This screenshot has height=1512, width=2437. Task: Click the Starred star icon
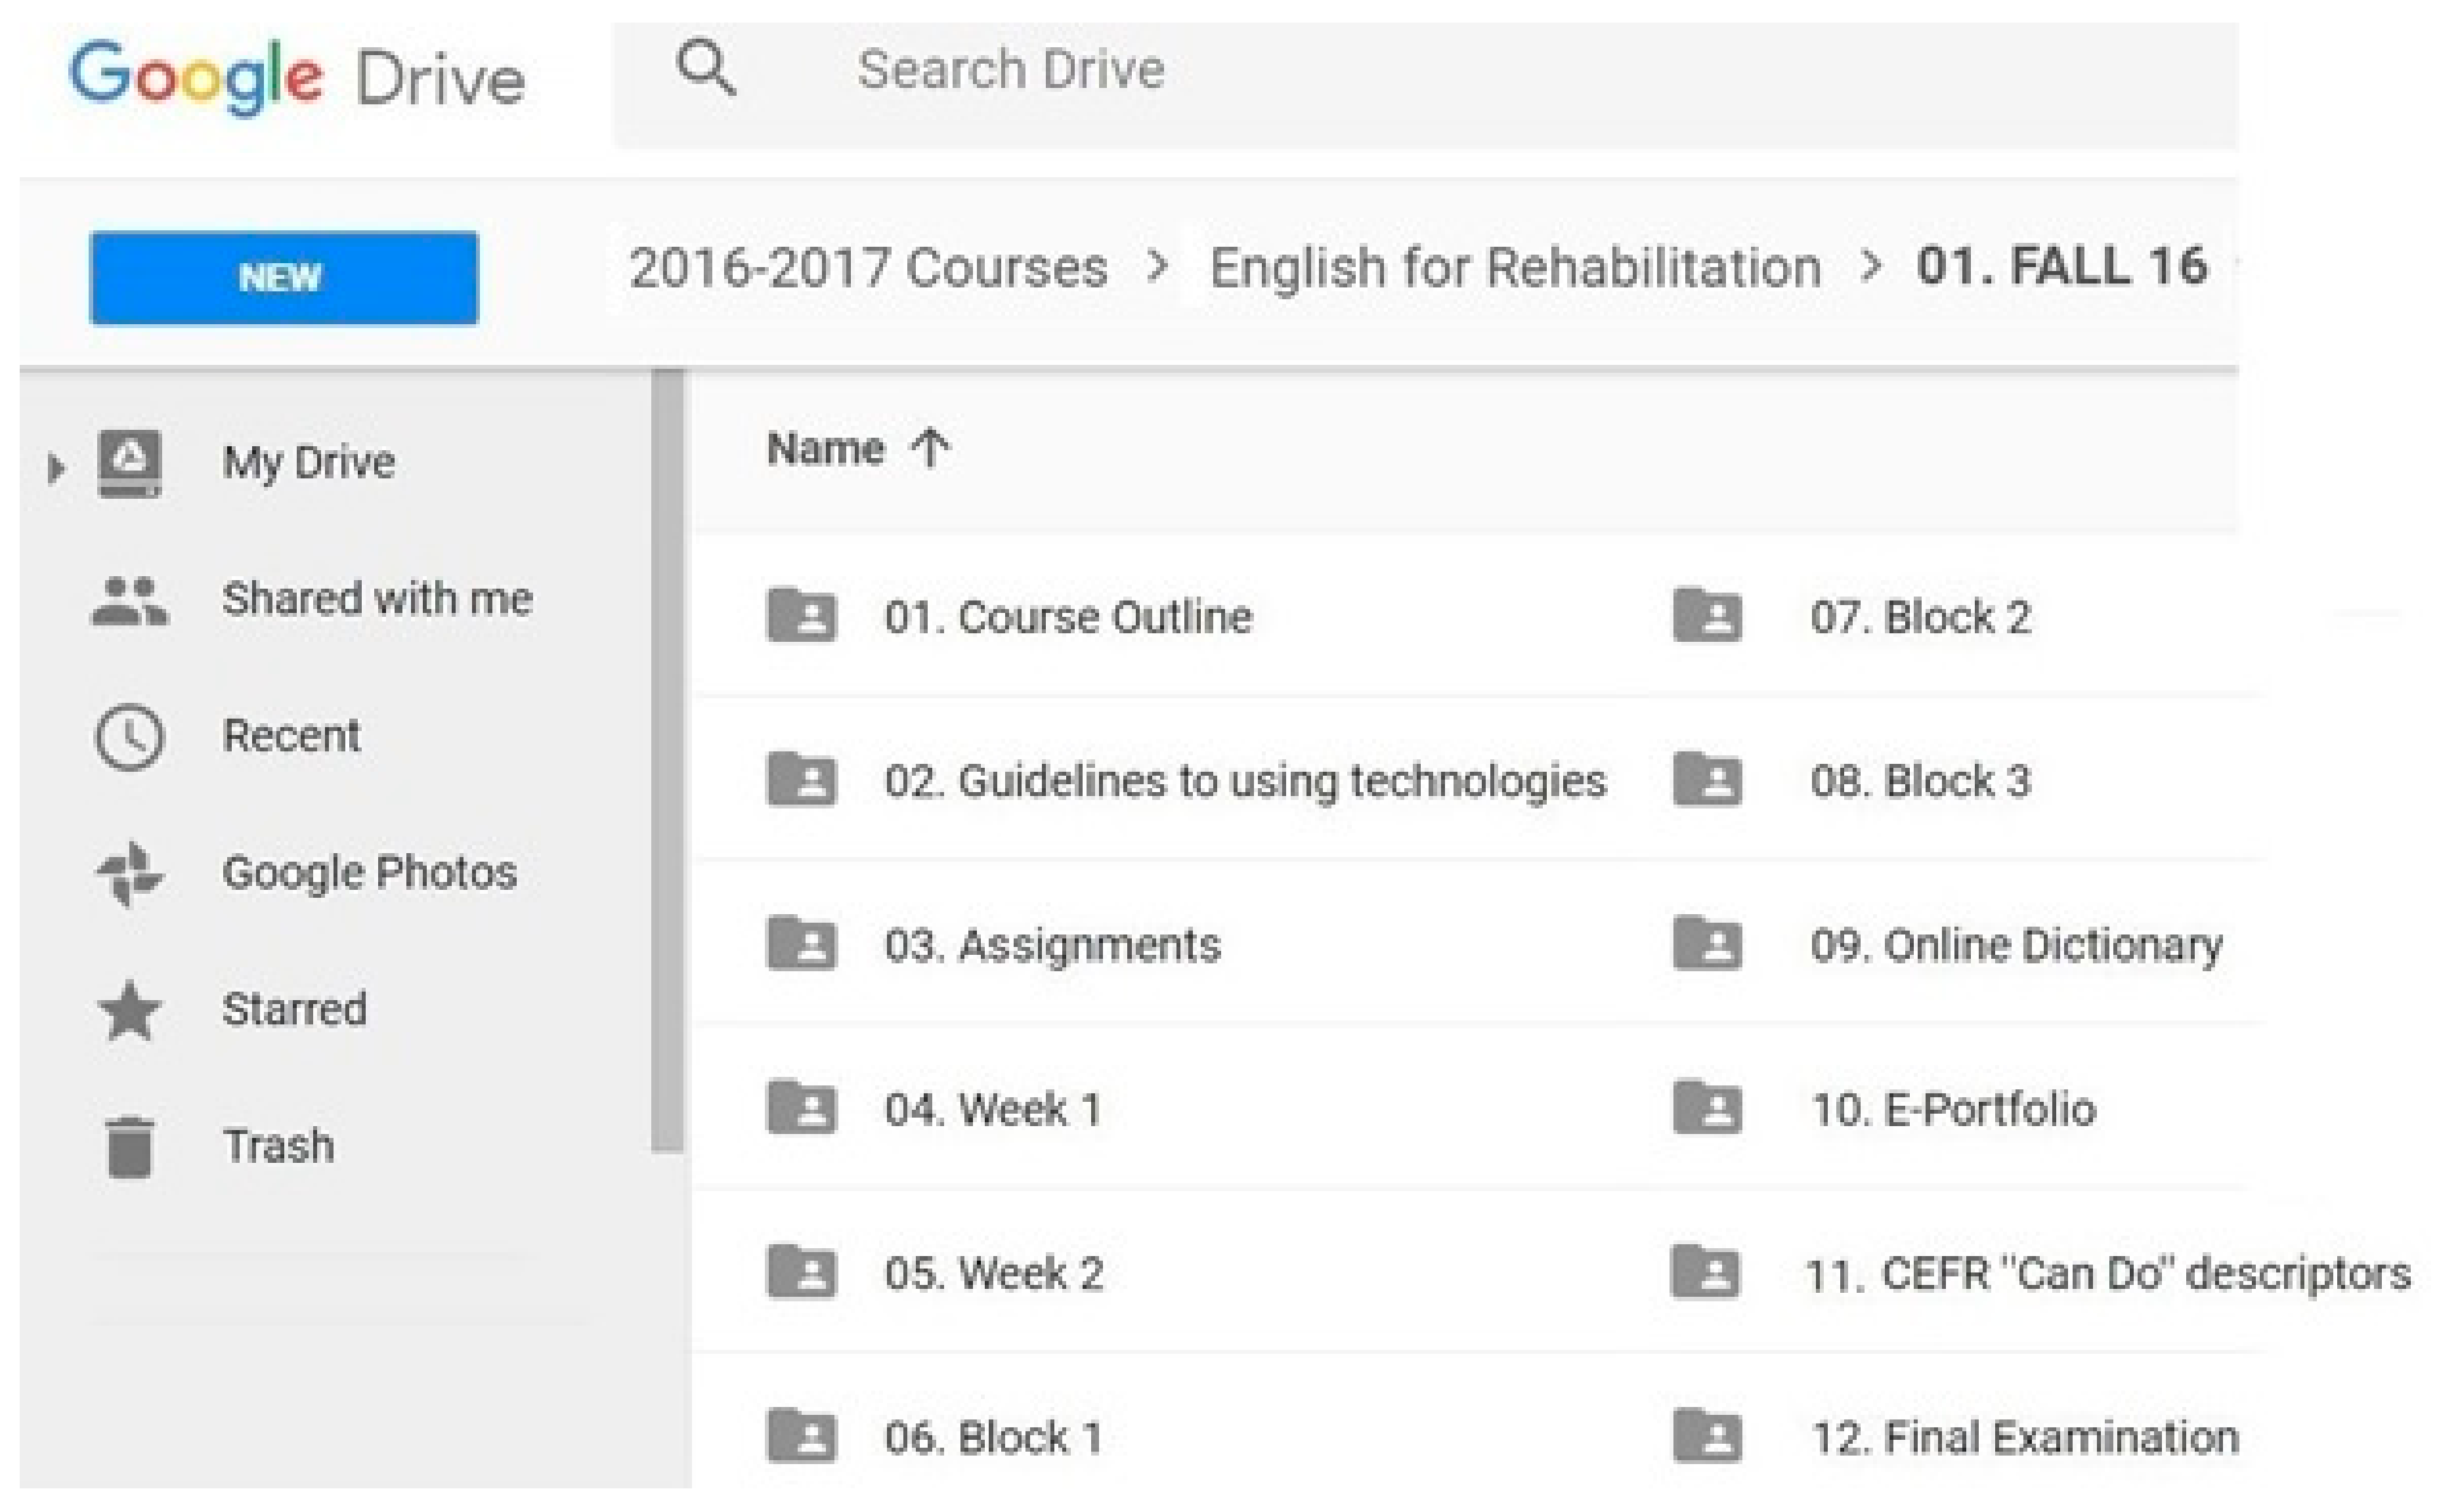tap(130, 1010)
